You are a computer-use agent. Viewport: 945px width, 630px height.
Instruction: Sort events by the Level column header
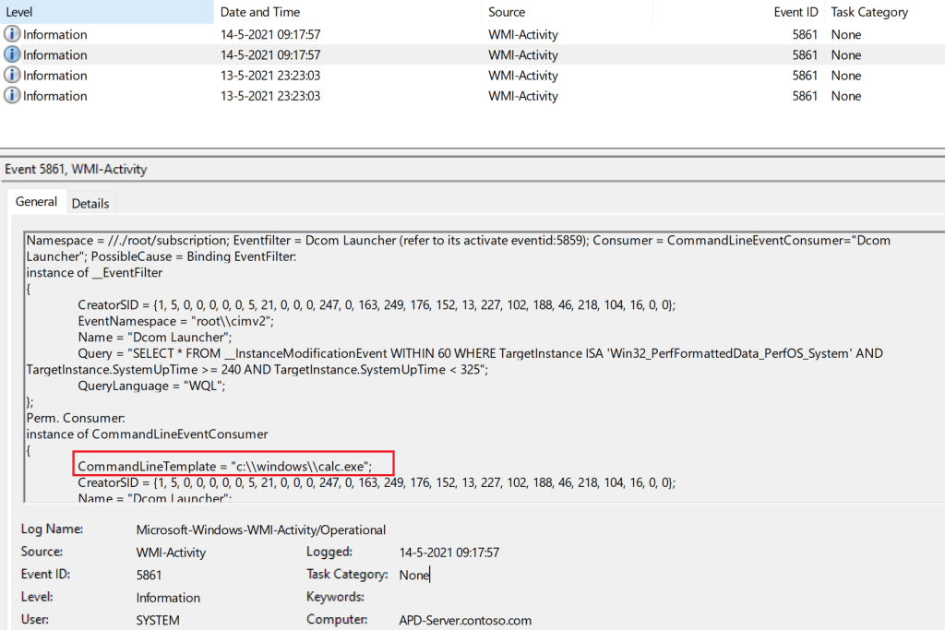click(20, 12)
